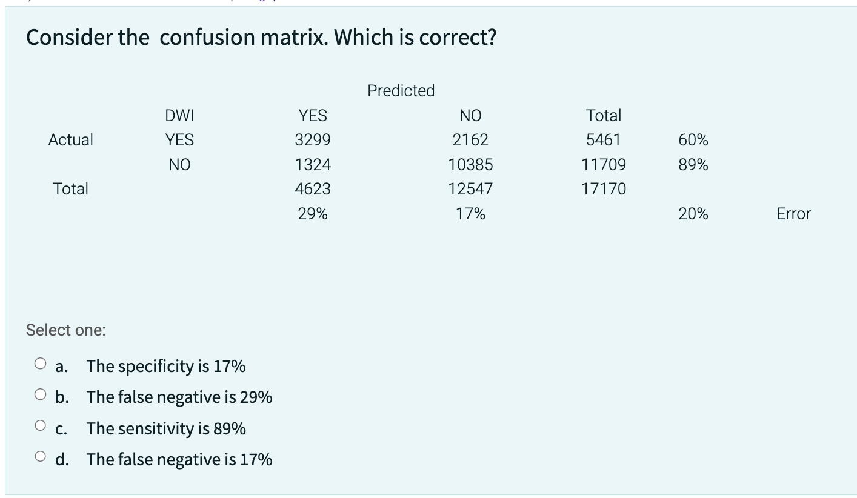Click the 'Predicted' column header

coord(401,90)
